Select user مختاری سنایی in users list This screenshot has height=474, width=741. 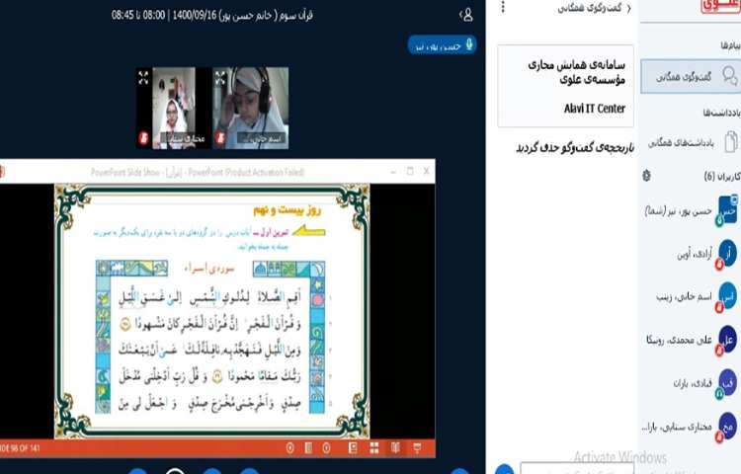(x=691, y=427)
